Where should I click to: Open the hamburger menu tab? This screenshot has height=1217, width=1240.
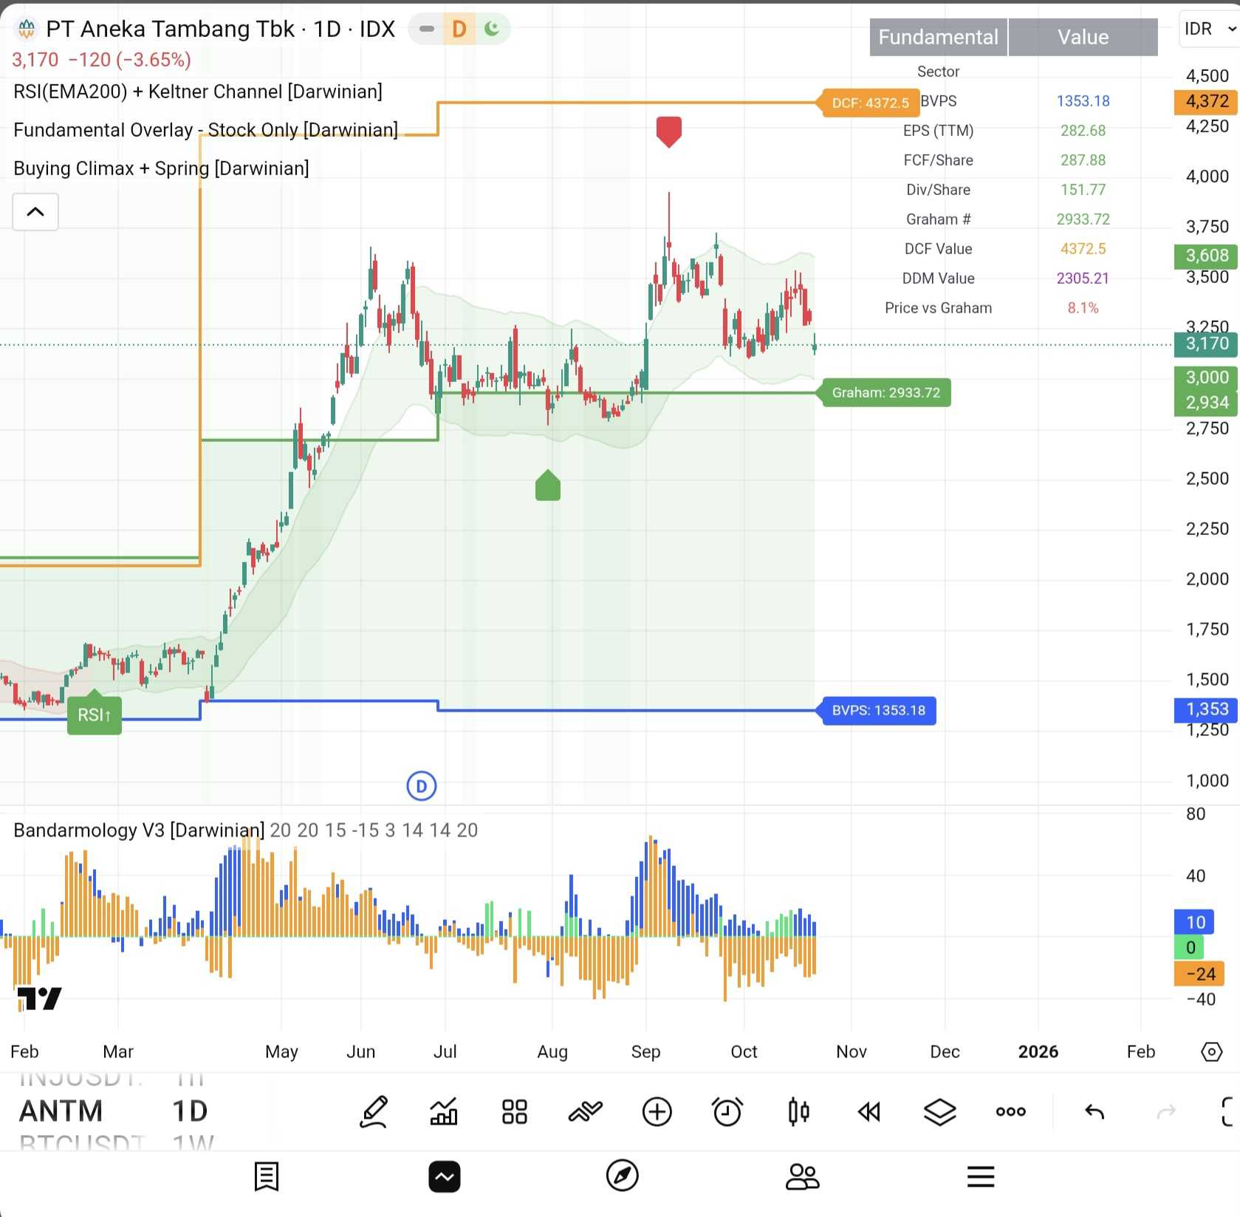[981, 1176]
